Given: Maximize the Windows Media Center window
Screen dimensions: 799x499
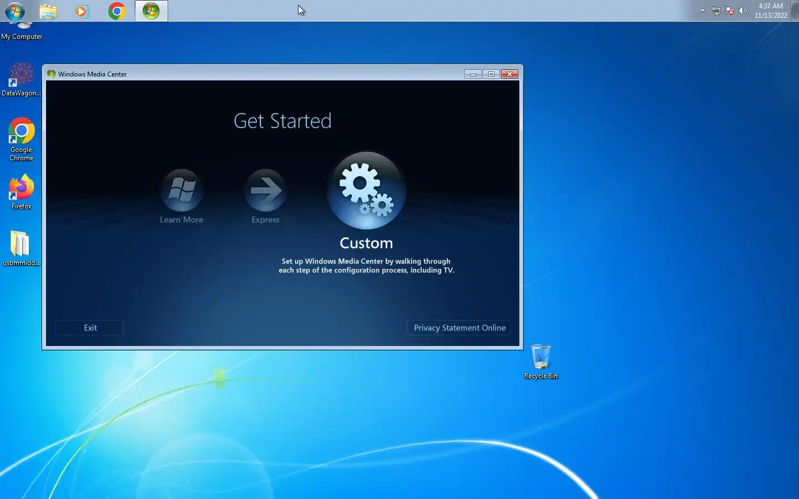Looking at the screenshot, I should pyautogui.click(x=491, y=74).
